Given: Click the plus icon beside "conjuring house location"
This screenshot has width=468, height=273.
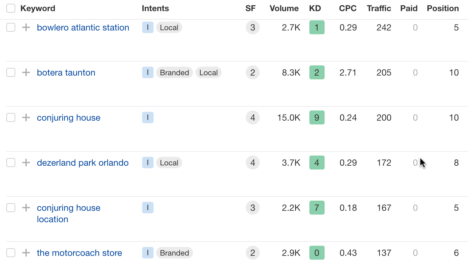Looking at the screenshot, I should (25, 208).
